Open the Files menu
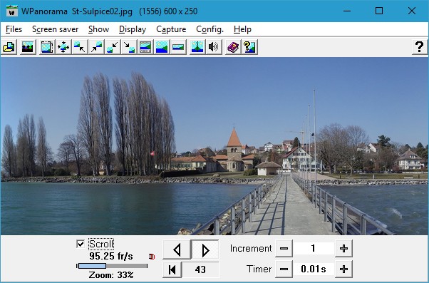Image resolution: width=429 pixels, height=283 pixels. coord(14,29)
